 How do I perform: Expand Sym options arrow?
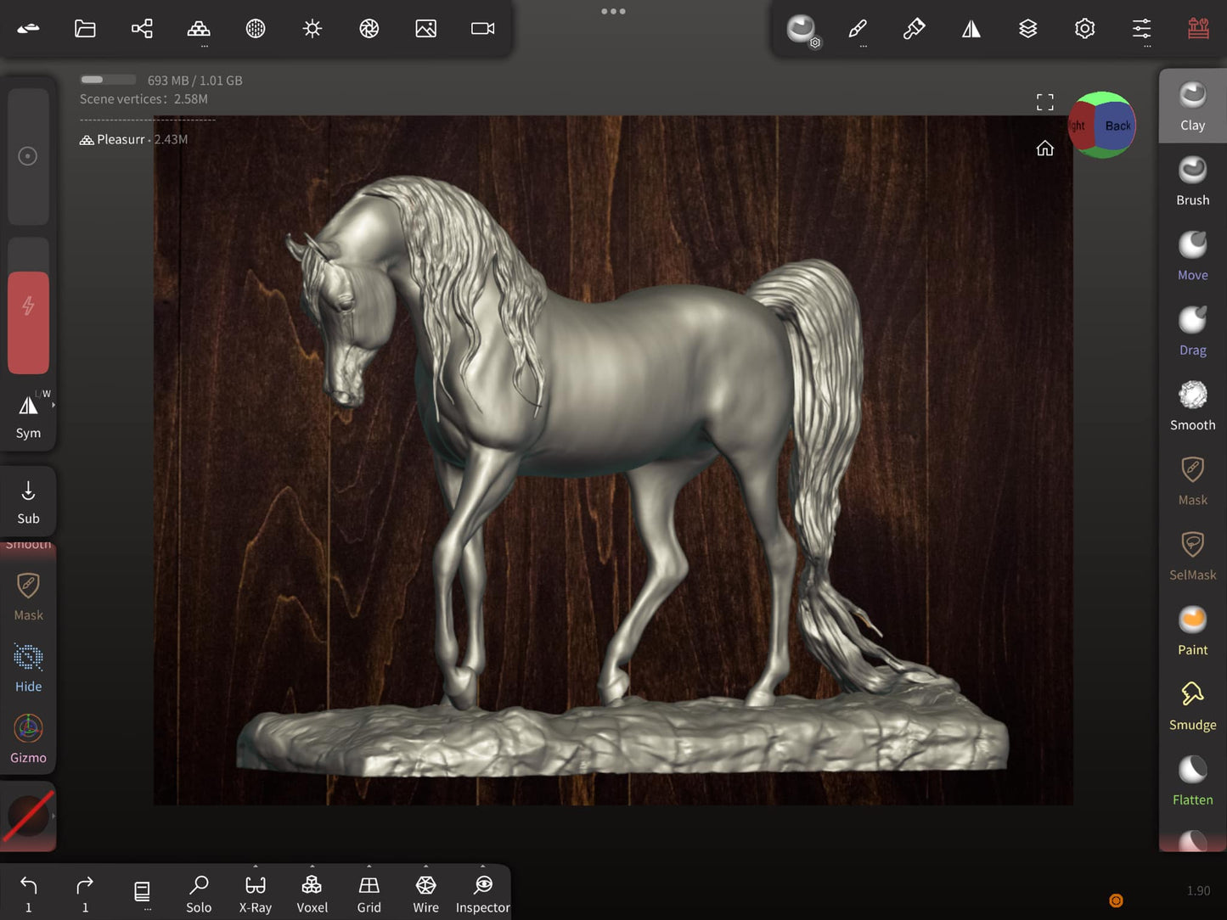click(53, 406)
